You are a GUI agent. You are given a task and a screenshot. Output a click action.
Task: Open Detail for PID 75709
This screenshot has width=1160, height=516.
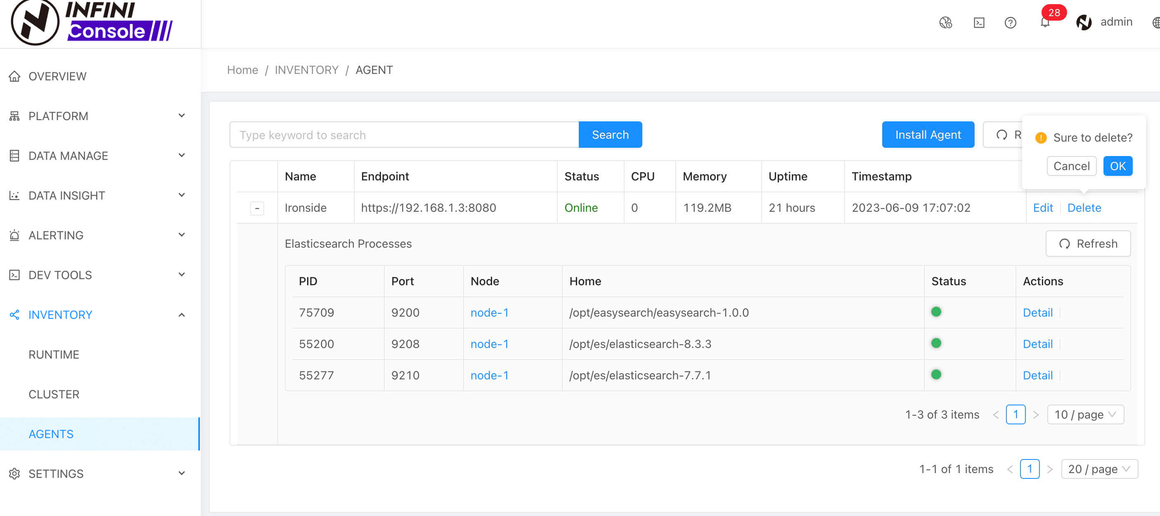(1037, 312)
